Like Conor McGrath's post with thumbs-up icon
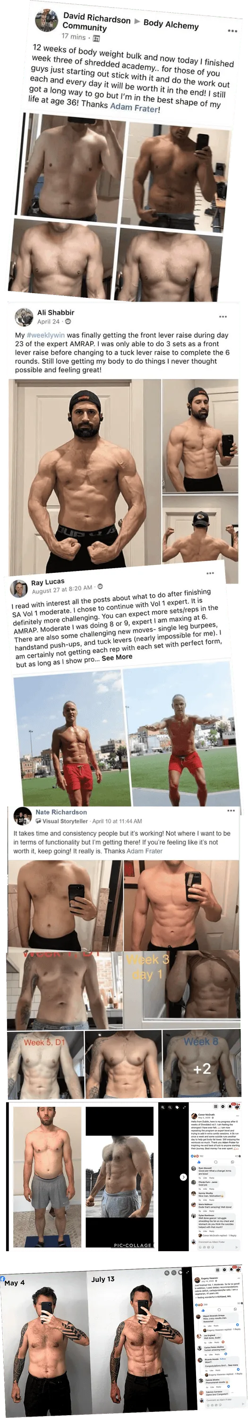The height and width of the screenshot is (1418, 248). [199, 1162]
